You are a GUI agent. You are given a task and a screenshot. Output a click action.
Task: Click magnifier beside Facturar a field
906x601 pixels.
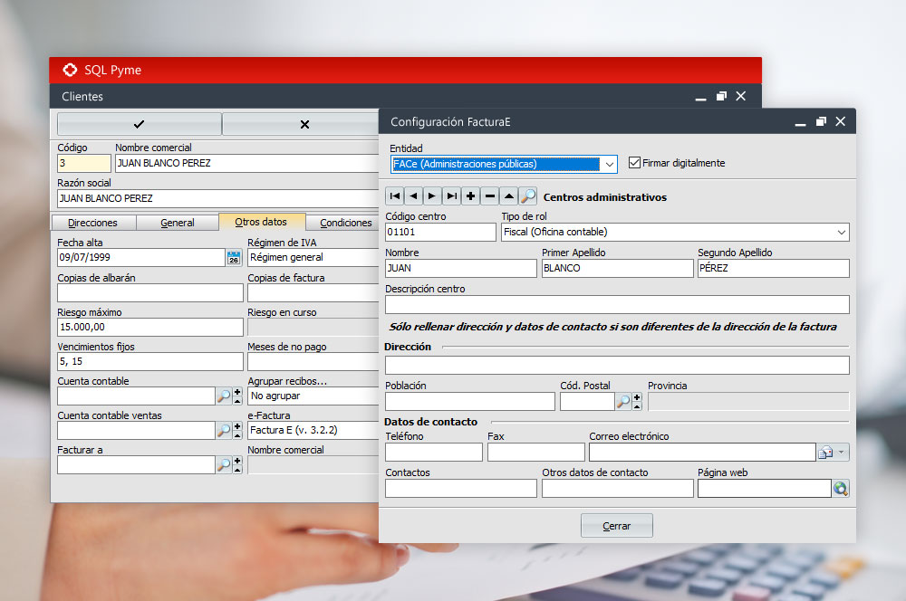(224, 464)
